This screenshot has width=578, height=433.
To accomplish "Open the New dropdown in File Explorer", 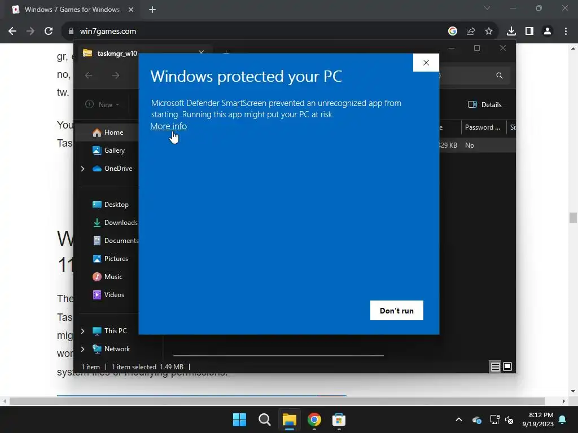I will point(103,104).
